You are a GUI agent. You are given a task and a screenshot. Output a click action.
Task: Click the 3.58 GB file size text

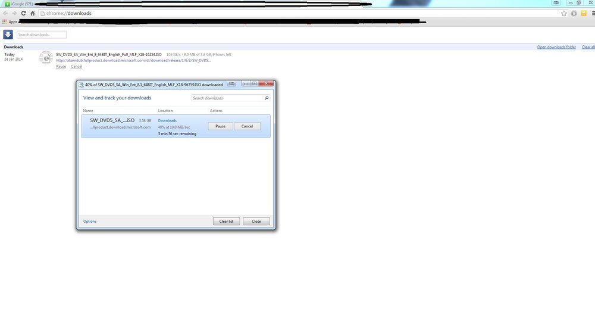click(145, 121)
